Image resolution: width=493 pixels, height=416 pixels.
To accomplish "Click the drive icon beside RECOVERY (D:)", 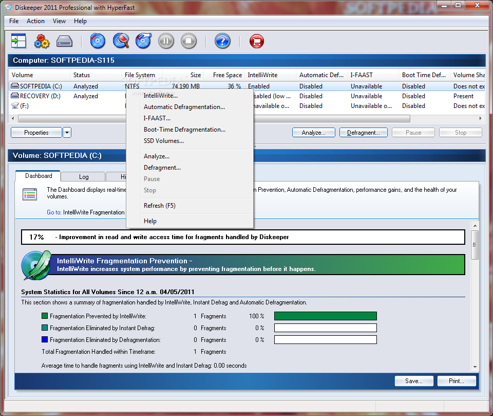I will pyautogui.click(x=15, y=96).
